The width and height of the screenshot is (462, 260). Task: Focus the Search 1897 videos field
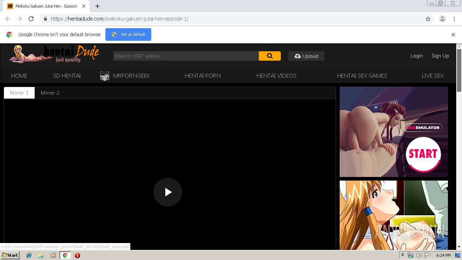point(186,56)
